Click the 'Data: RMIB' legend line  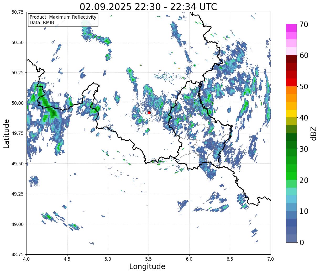pos(42,23)
